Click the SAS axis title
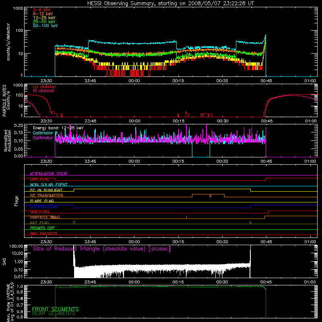The image size is (322, 322). tap(4, 262)
